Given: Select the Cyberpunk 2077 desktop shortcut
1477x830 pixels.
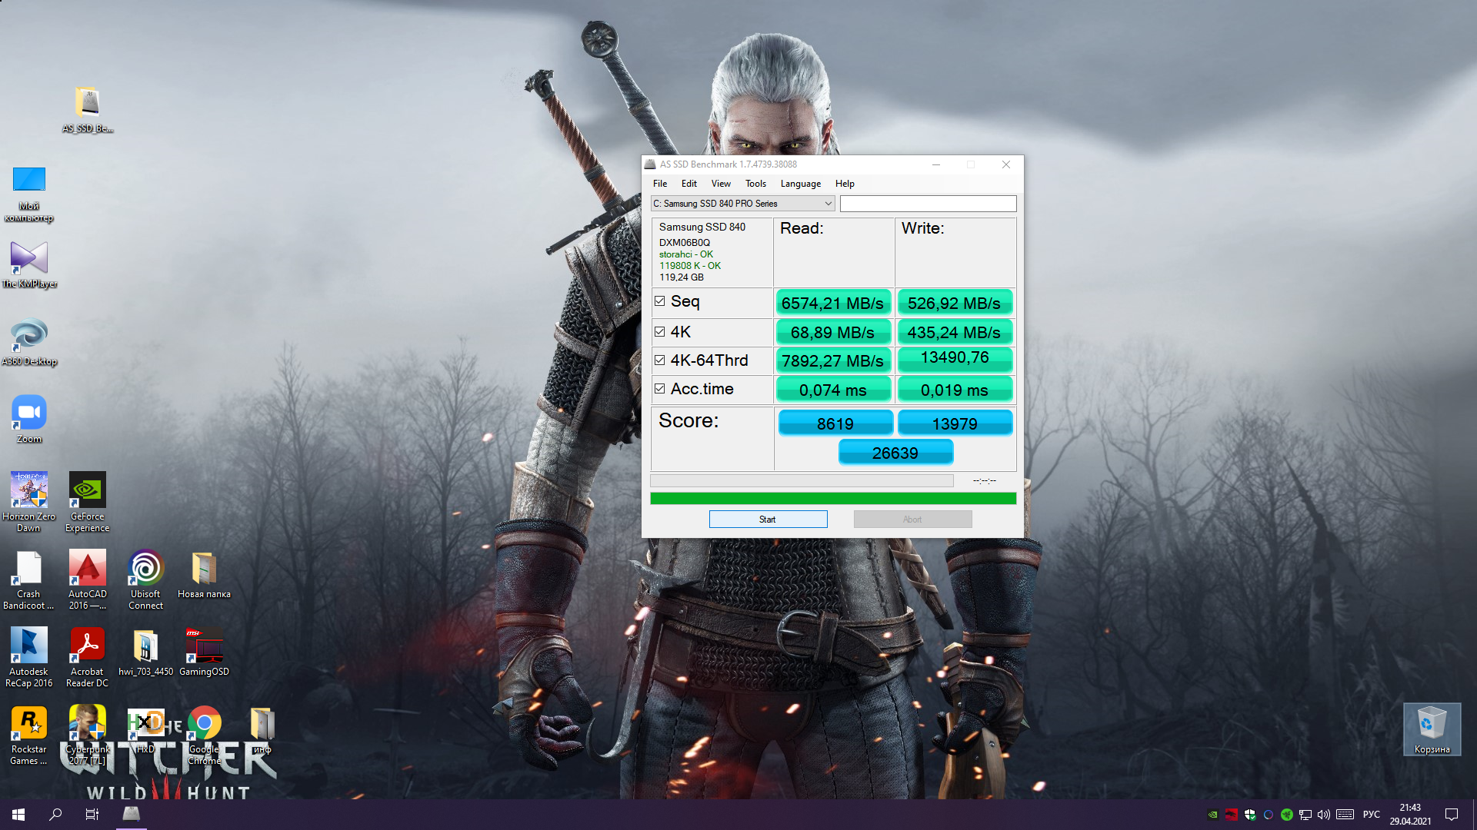Looking at the screenshot, I should [x=88, y=735].
